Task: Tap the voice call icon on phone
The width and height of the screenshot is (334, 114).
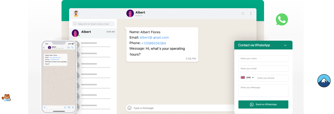Action: point(72,47)
